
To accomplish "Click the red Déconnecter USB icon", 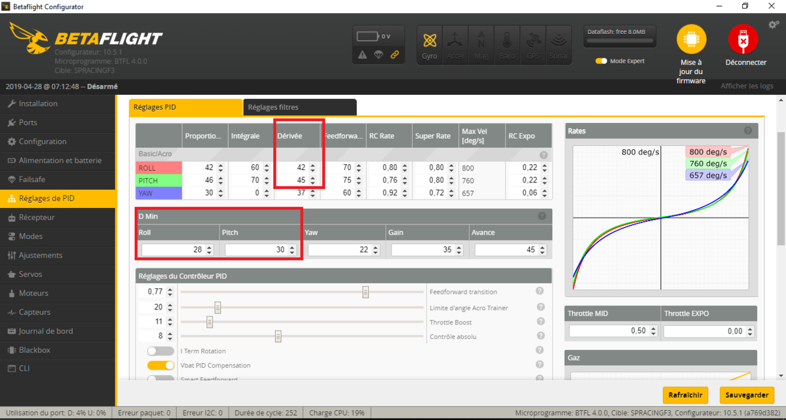I will [743, 39].
